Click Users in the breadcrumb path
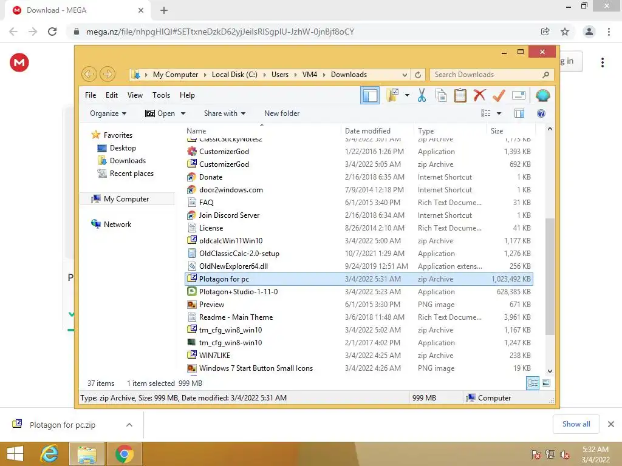The image size is (622, 466). [x=279, y=75]
